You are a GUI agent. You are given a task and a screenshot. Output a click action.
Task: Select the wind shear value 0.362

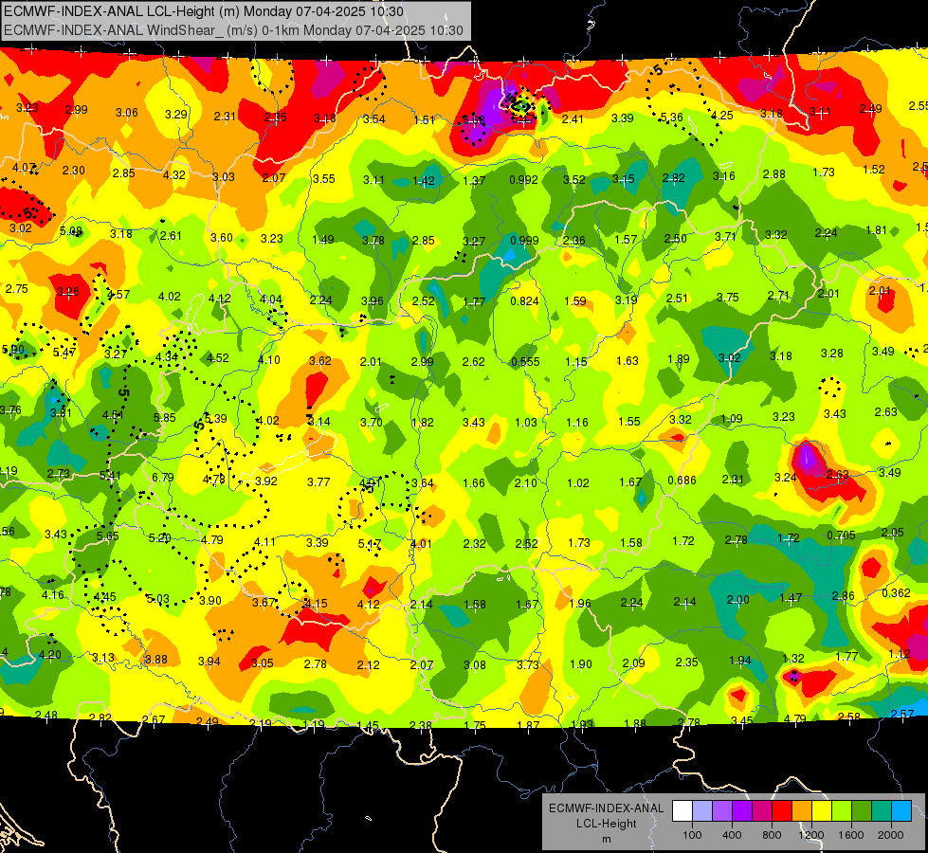click(x=896, y=593)
